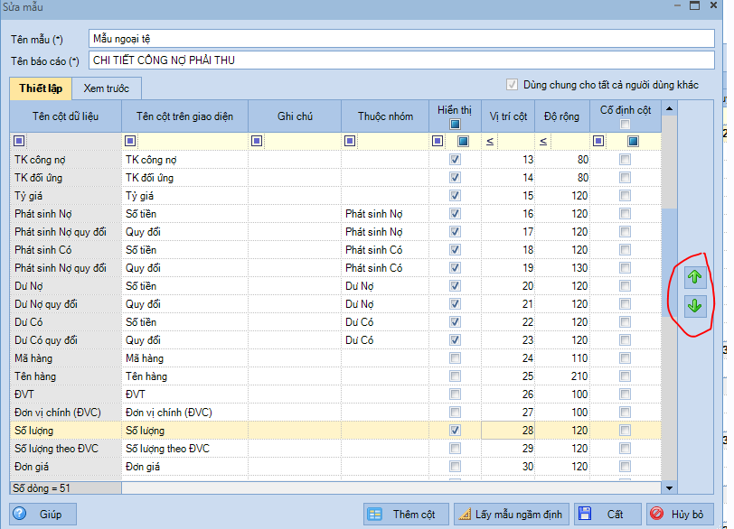Click Thuộc nhóm cell of Dư Nợ quy đổi
The image size is (734, 529).
pos(385,304)
